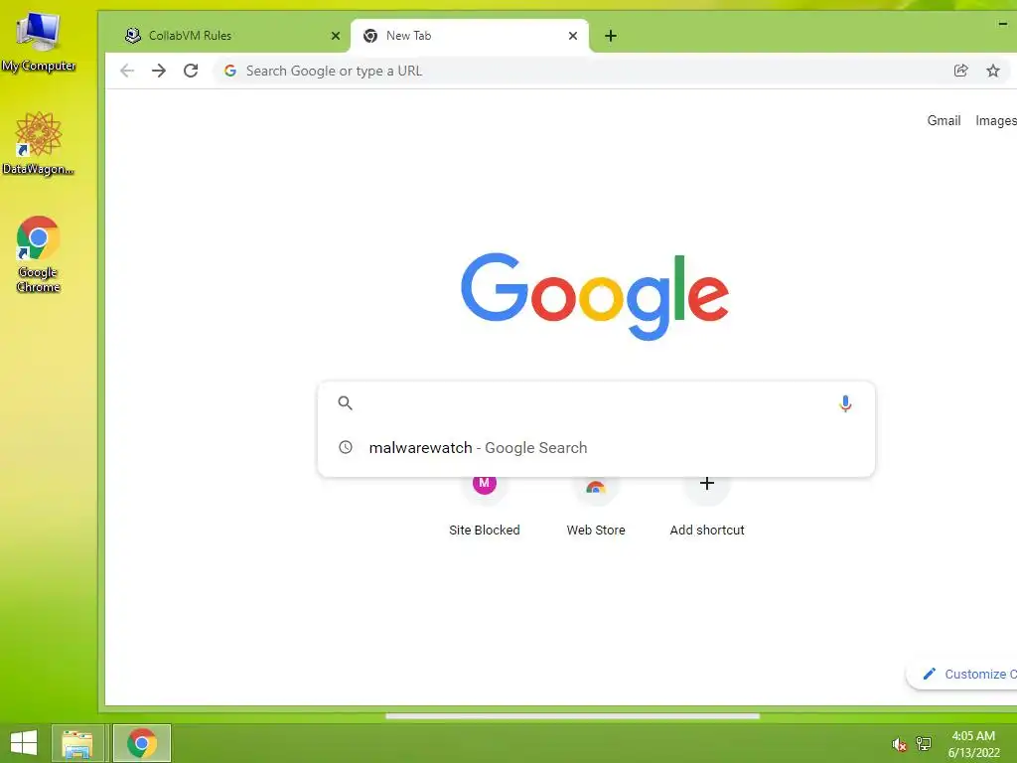Open My Computer desktop icon
Viewport: 1017px width, 763px height.
(x=39, y=43)
